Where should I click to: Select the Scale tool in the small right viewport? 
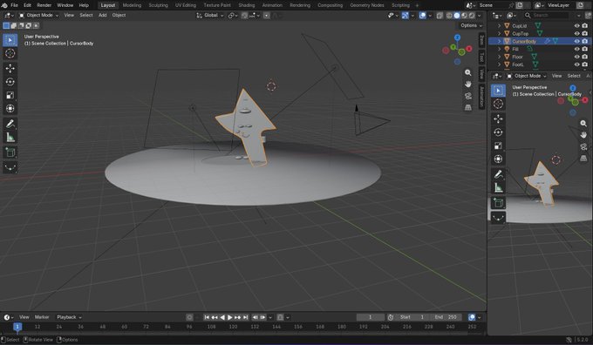click(x=498, y=145)
